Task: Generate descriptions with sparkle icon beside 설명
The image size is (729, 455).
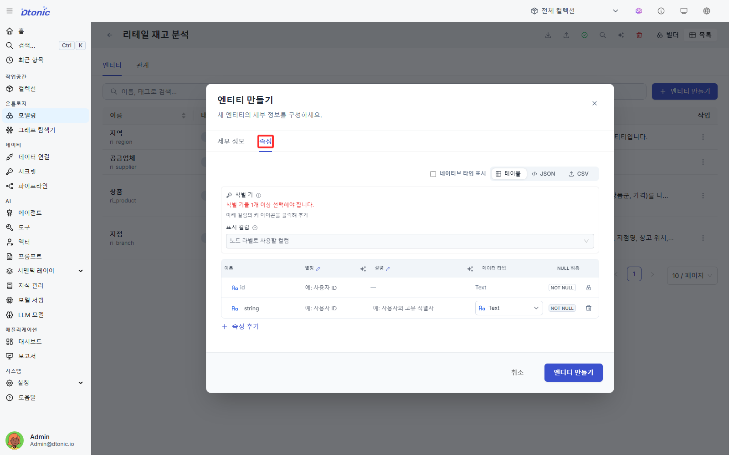Action: click(470, 269)
